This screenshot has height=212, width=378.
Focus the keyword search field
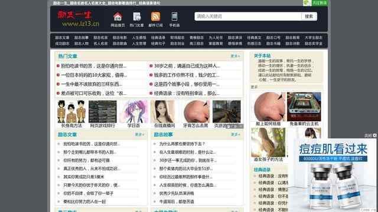(x=248, y=16)
